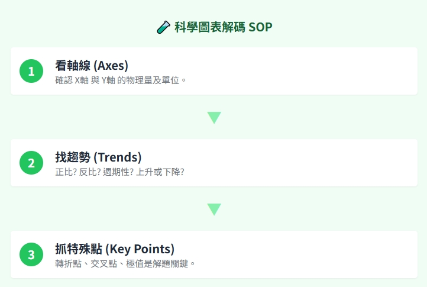427x287 pixels.
Task: Click the 科學圖表解碼 title text
Action: pyautogui.click(x=209, y=27)
